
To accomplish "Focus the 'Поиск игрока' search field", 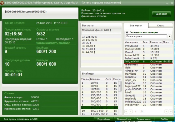I will (146, 36).
